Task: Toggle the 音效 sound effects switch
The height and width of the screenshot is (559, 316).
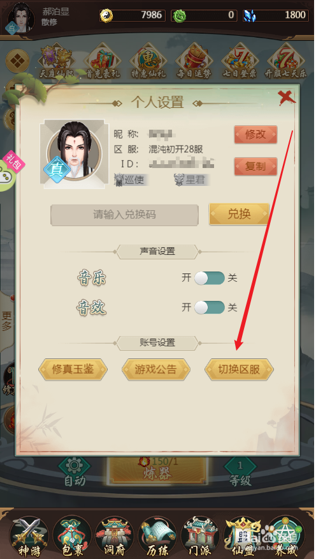Action: (x=210, y=307)
